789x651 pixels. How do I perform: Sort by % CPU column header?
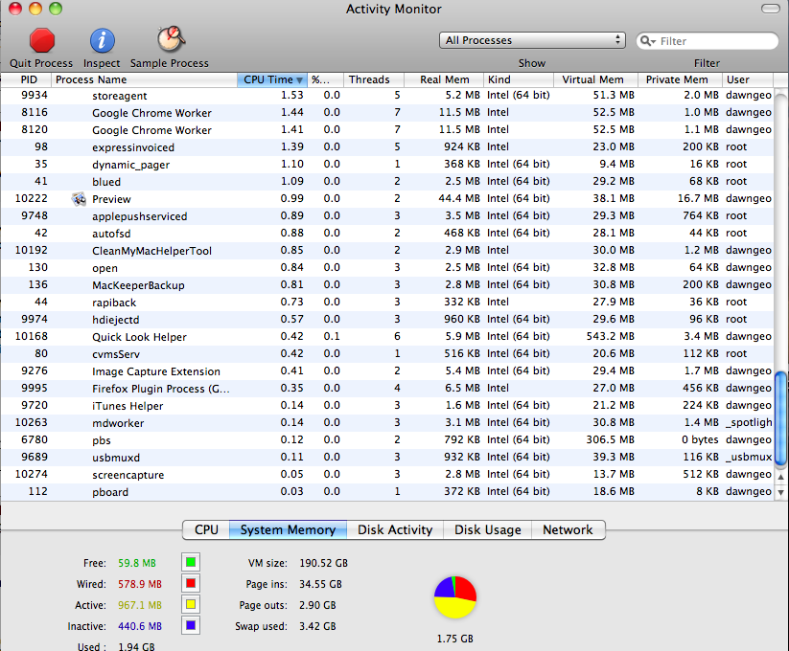pyautogui.click(x=325, y=79)
